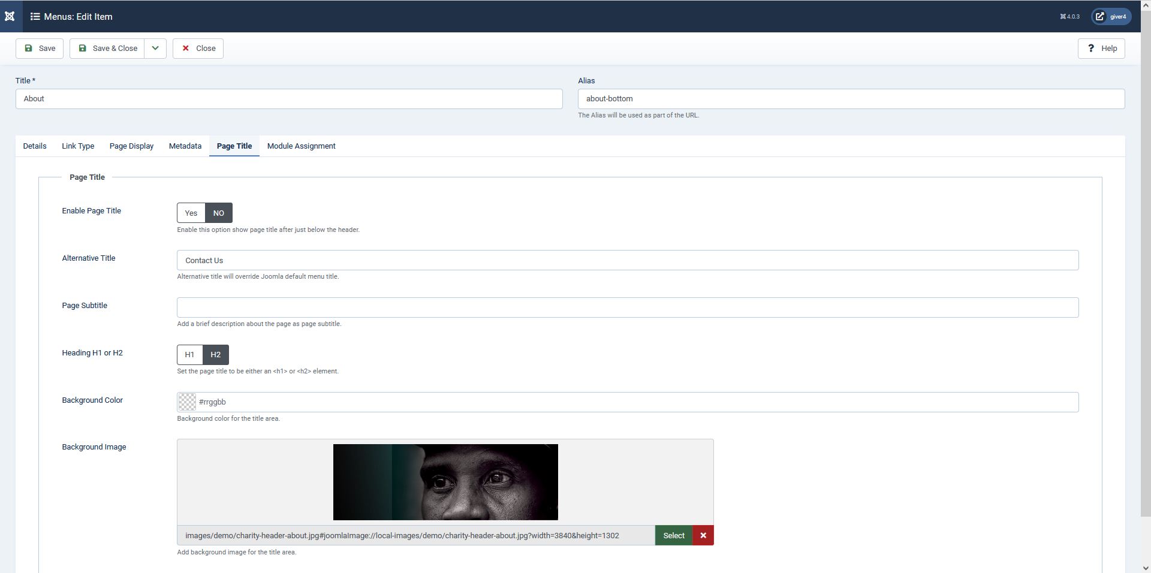Clear the background image with red X
The height and width of the screenshot is (573, 1151).
[x=703, y=536]
